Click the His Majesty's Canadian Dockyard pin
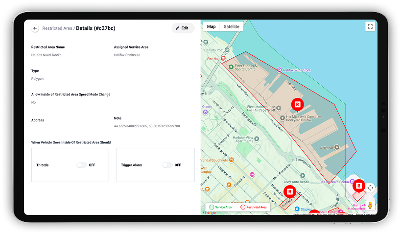 pyautogui.click(x=283, y=118)
